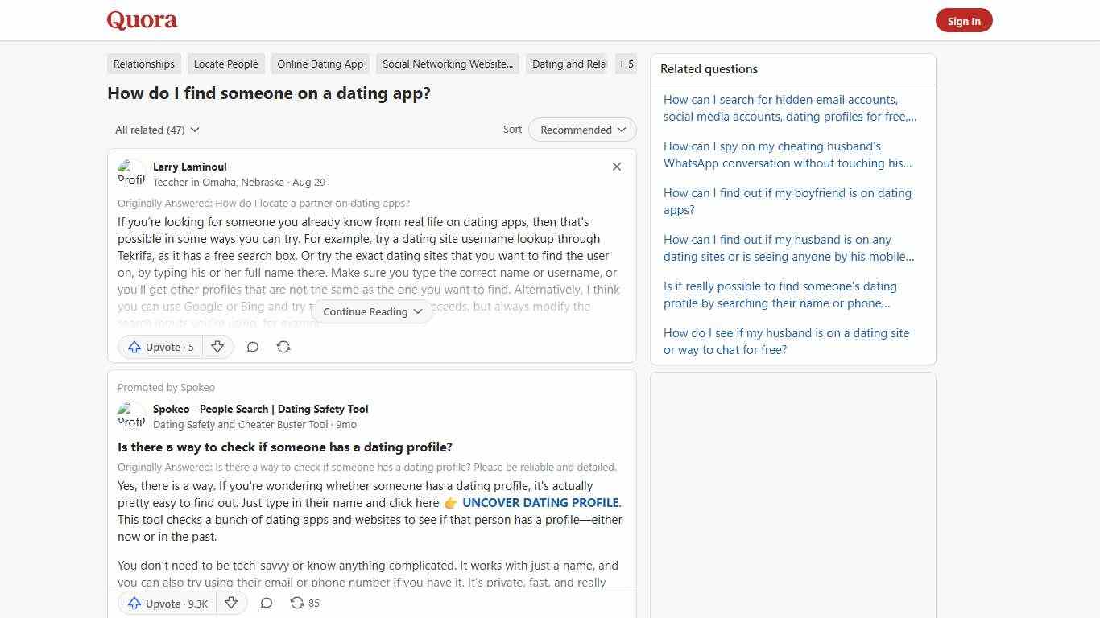Screen dimensions: 1100x618
Task: Downvote Larry Laminoul's answer
Action: [x=217, y=347]
